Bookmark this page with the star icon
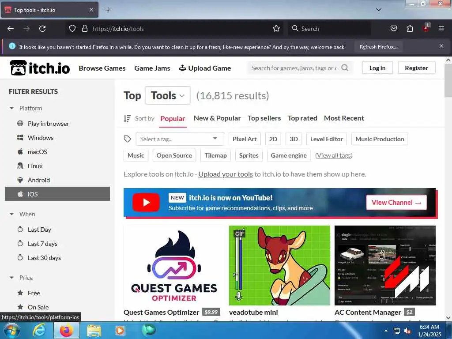The width and height of the screenshot is (452, 339). click(276, 29)
